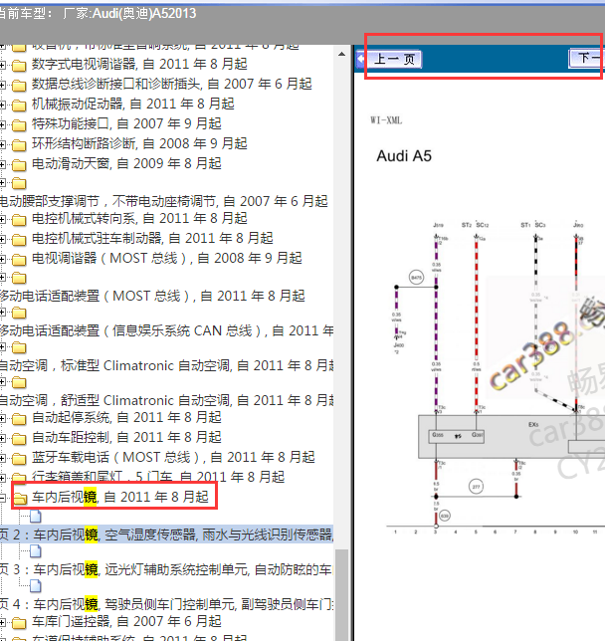Open folder icon for 车库门遥控器

click(19, 623)
